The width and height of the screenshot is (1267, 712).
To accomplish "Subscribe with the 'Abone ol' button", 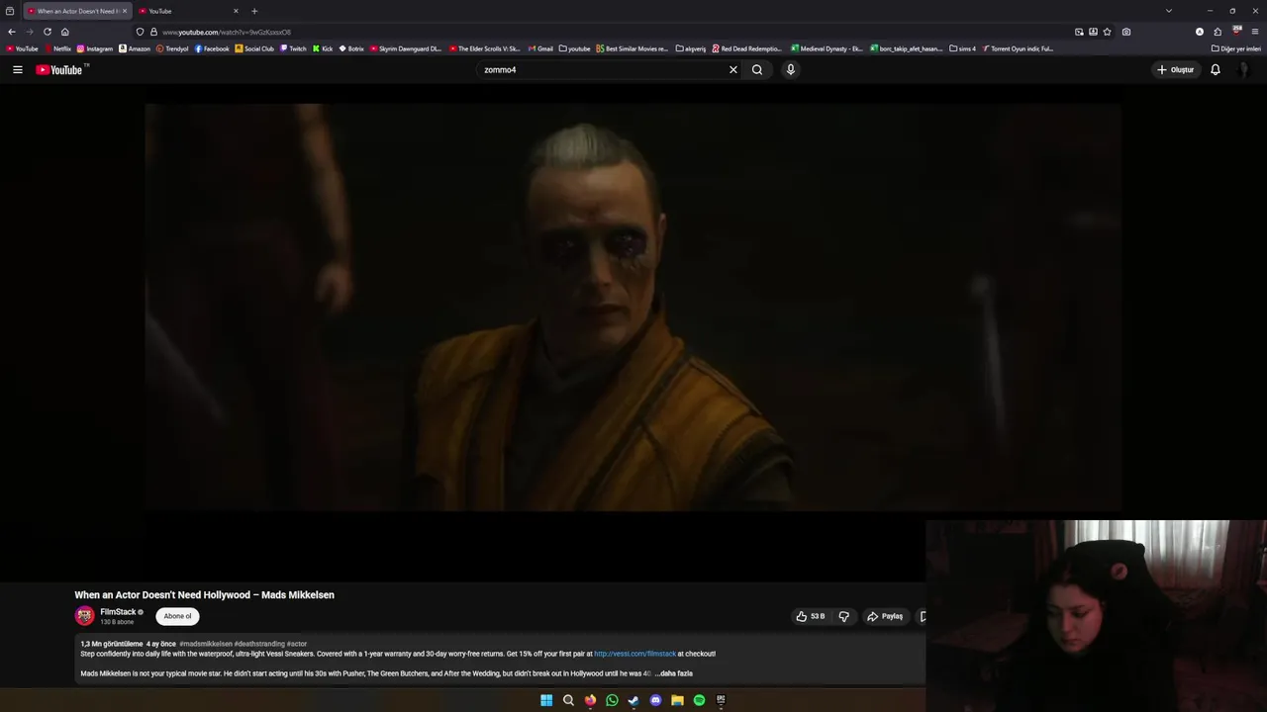I will [x=177, y=616].
